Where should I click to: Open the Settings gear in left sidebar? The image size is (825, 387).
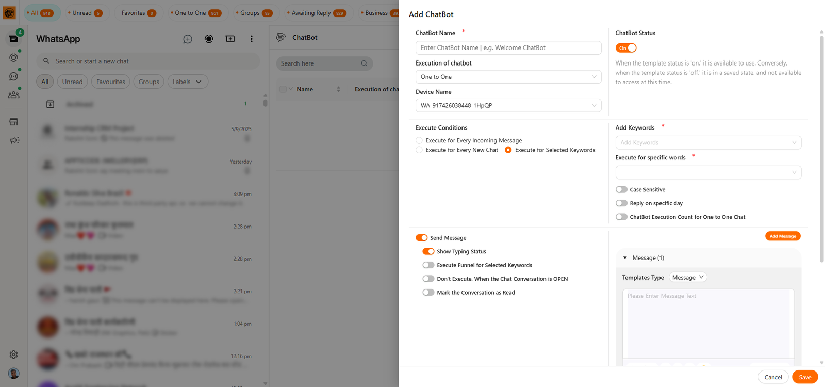point(14,354)
